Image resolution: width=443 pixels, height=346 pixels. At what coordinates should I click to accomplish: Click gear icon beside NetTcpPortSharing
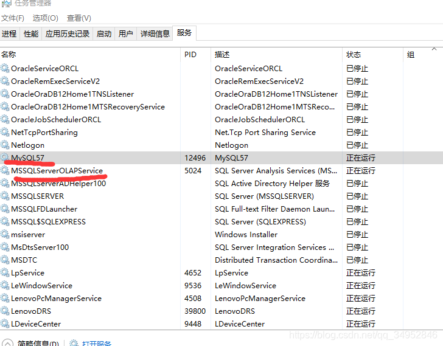tap(5, 132)
